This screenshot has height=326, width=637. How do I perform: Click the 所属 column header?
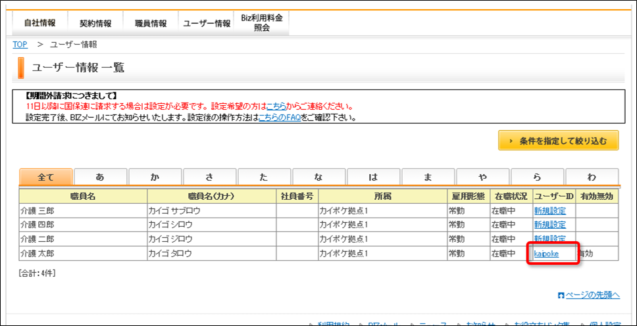coord(382,197)
